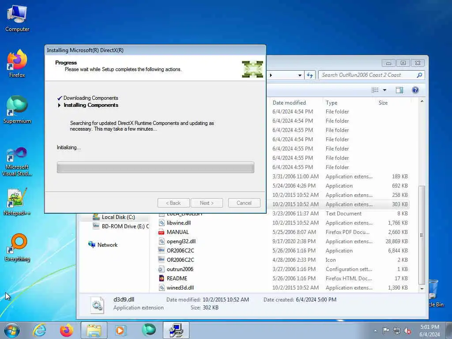The image size is (452, 339).
Task: Open Windows Media Player from taskbar
Action: pos(121,330)
